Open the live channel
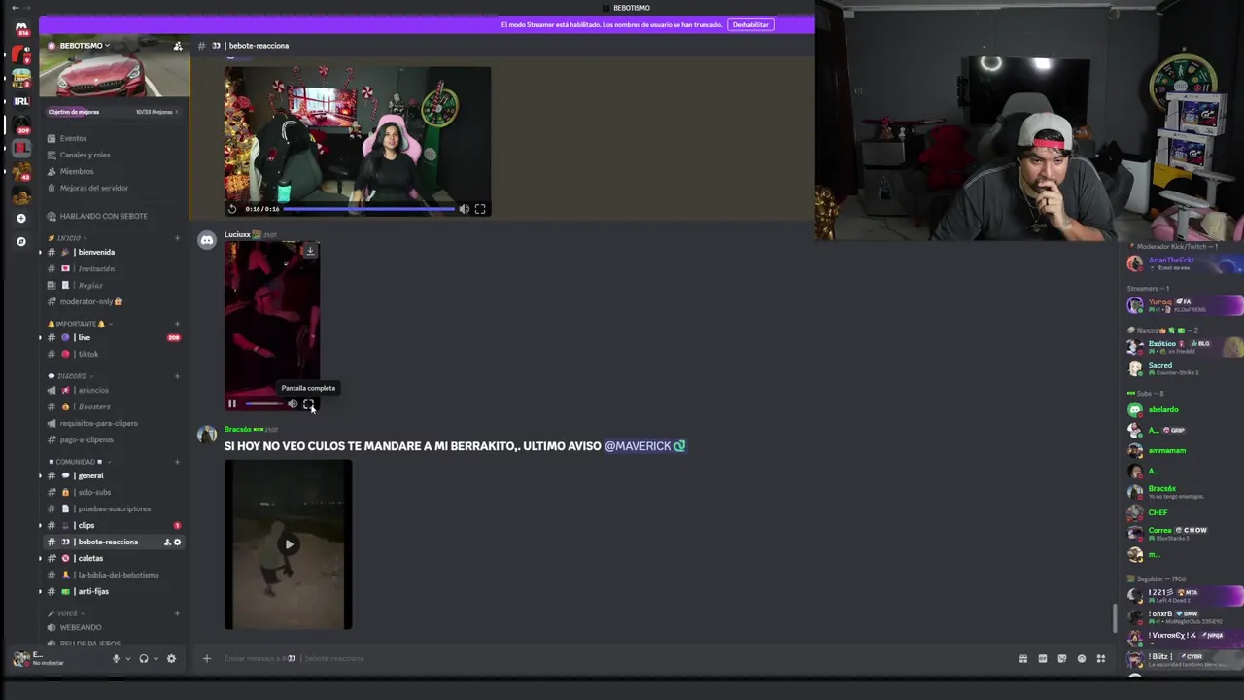This screenshot has height=700, width=1244. (x=115, y=337)
